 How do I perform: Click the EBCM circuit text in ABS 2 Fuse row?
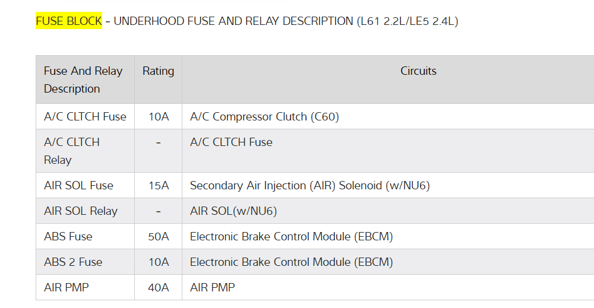[291, 262]
